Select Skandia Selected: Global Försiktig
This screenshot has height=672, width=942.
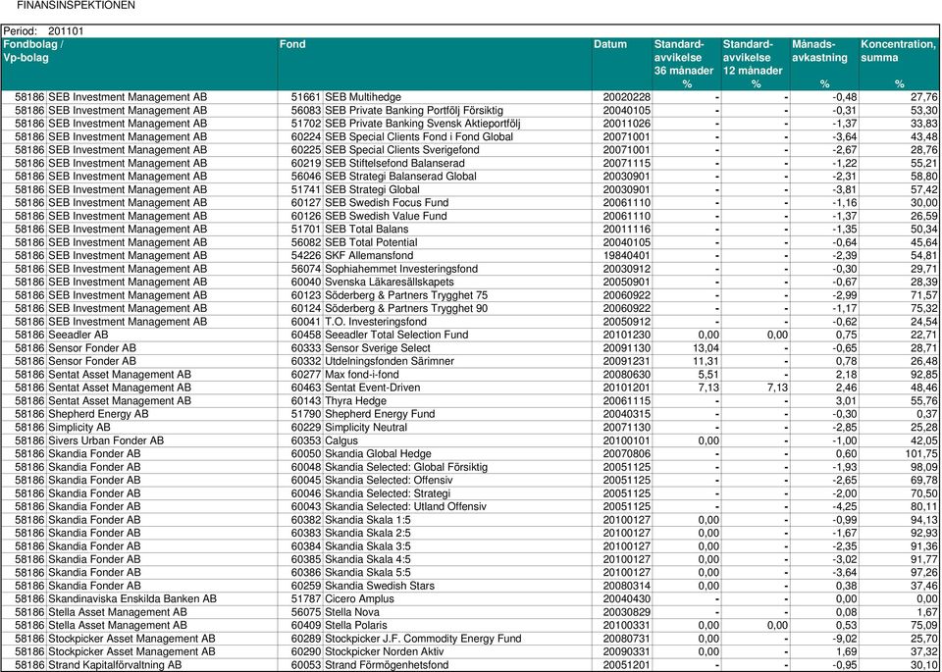coord(406,467)
